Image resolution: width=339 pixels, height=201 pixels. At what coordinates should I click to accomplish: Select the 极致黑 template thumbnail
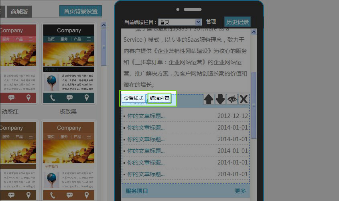click(x=69, y=63)
